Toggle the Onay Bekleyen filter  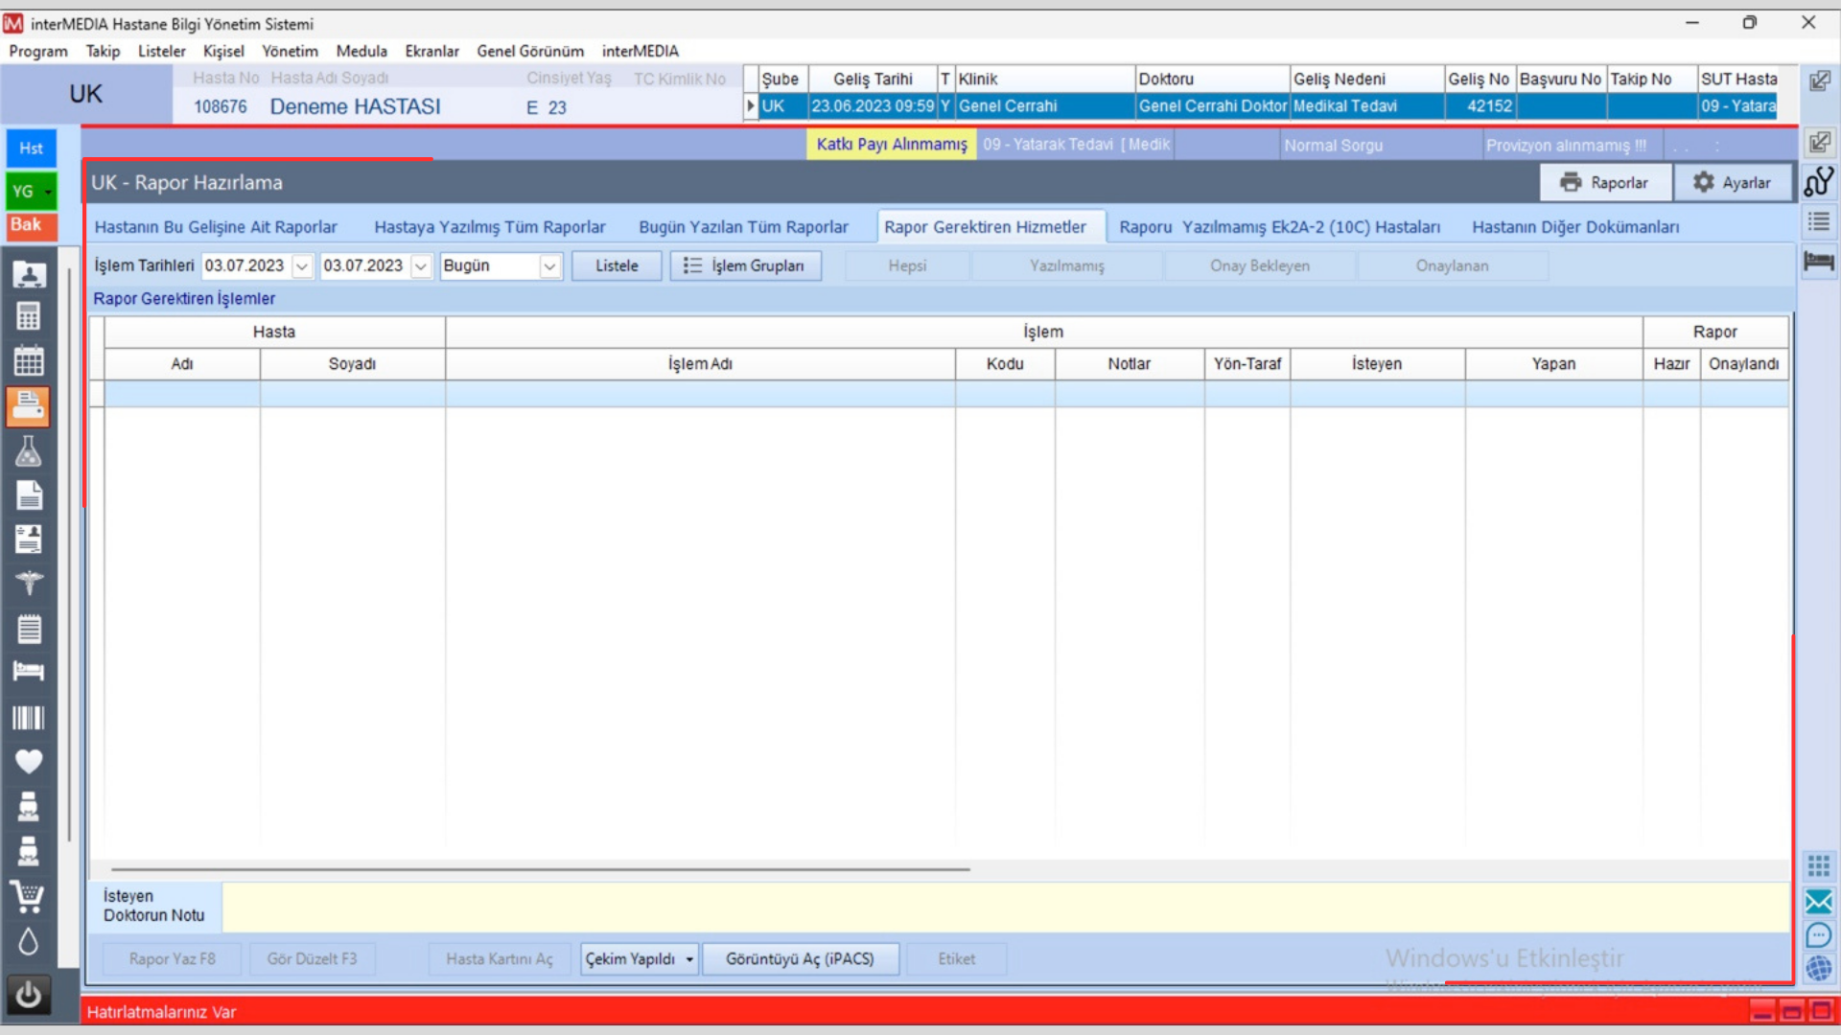(1259, 265)
